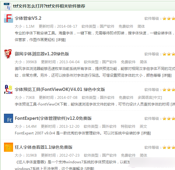Click 特别软件 label in FontExpert row
The height and width of the screenshot is (170, 175).
coord(128,127)
